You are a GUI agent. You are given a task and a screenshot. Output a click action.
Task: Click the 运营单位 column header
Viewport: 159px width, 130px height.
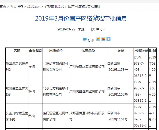pos(88,51)
